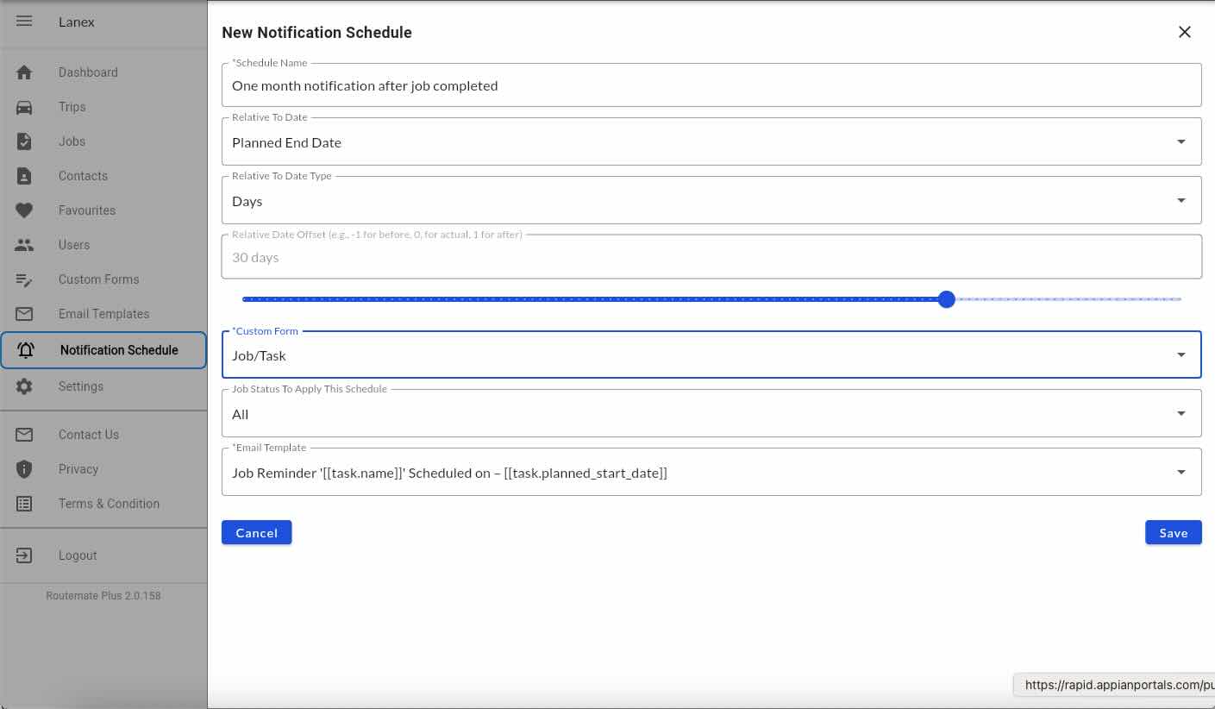Click the Cancel button
1215x709 pixels.
click(256, 532)
